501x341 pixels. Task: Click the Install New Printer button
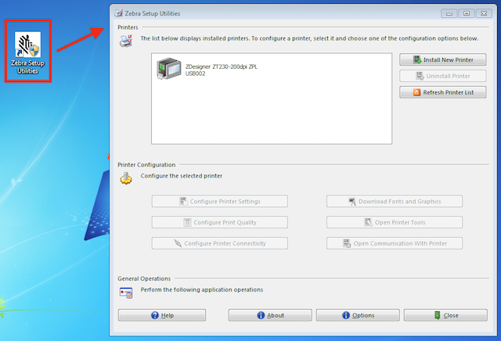coord(442,60)
